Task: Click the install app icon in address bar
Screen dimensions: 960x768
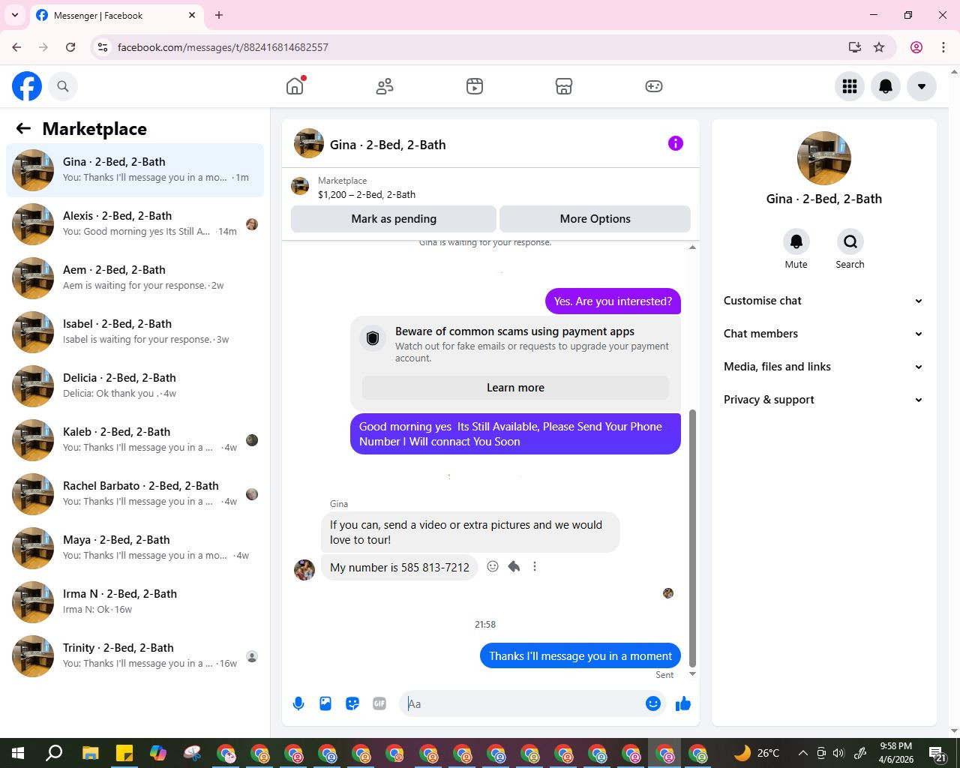Action: (854, 47)
